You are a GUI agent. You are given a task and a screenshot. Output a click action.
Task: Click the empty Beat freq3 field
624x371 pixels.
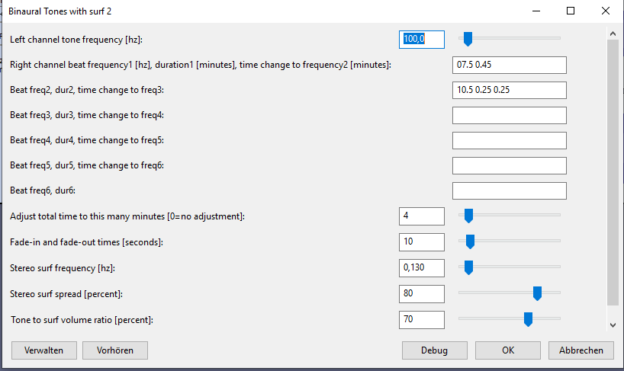click(509, 115)
